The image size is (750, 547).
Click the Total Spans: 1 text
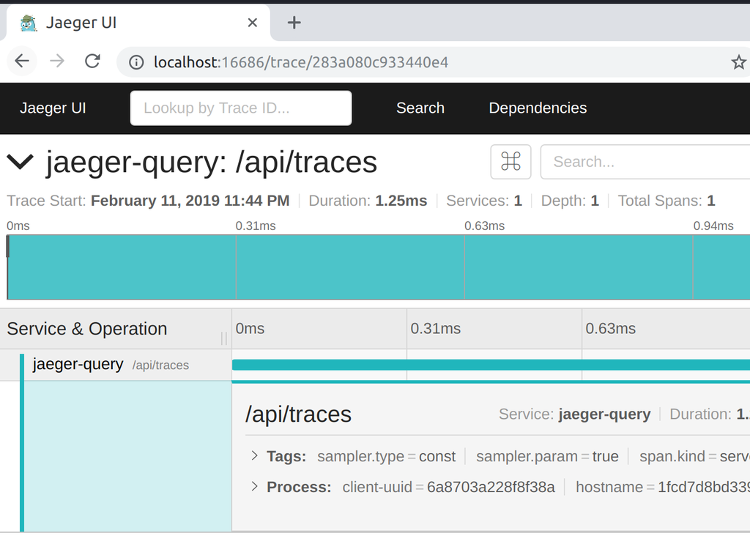pos(667,201)
